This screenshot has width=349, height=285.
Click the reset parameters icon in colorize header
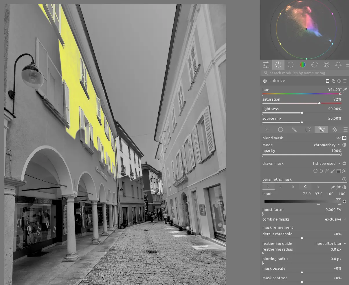pos(339,81)
